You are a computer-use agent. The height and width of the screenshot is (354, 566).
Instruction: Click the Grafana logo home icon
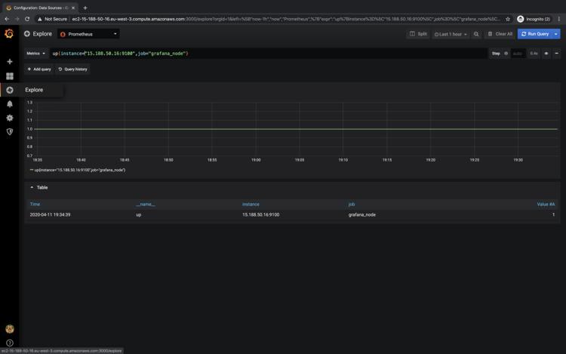(9, 34)
